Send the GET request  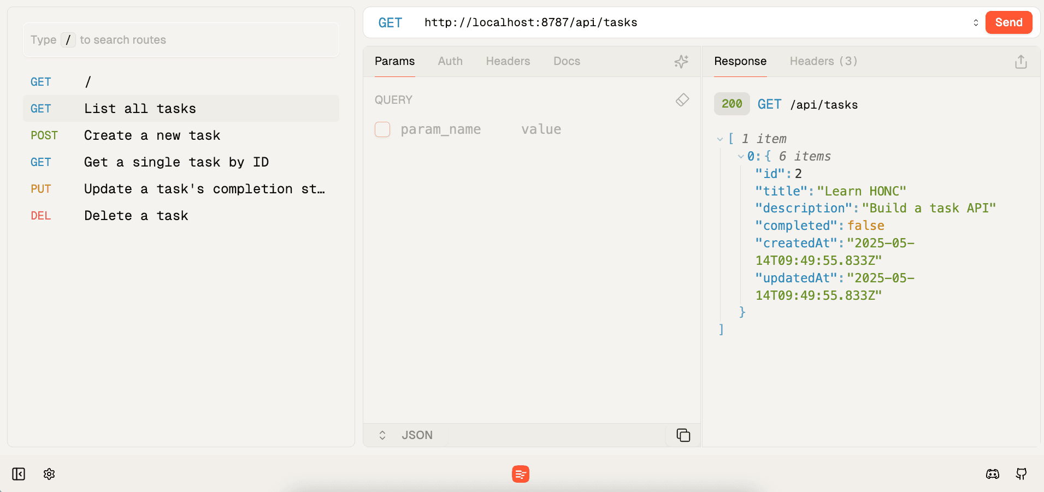coord(1008,22)
